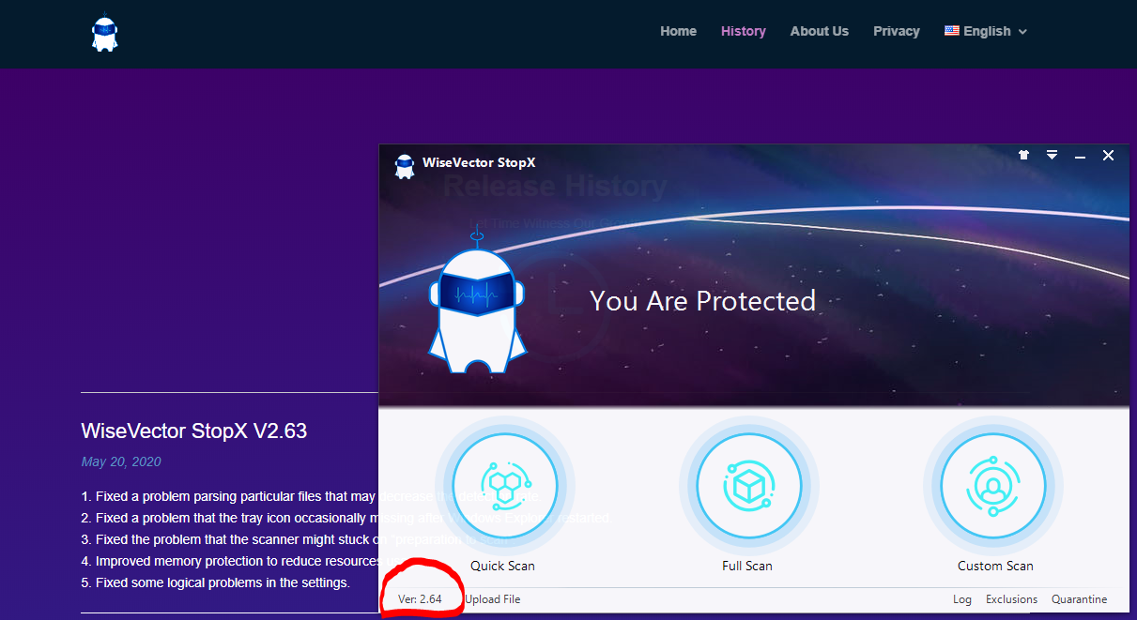Click the large robot mascot image
Screen dimensions: 1137x620
pos(477,298)
